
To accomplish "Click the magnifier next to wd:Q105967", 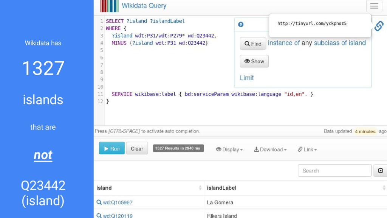I will [99, 202].
